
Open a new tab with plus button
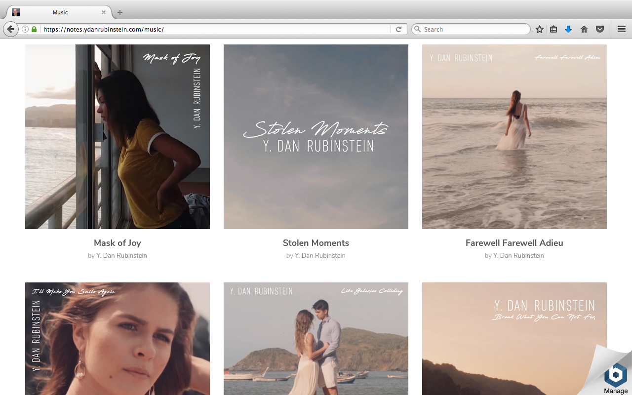click(x=120, y=12)
